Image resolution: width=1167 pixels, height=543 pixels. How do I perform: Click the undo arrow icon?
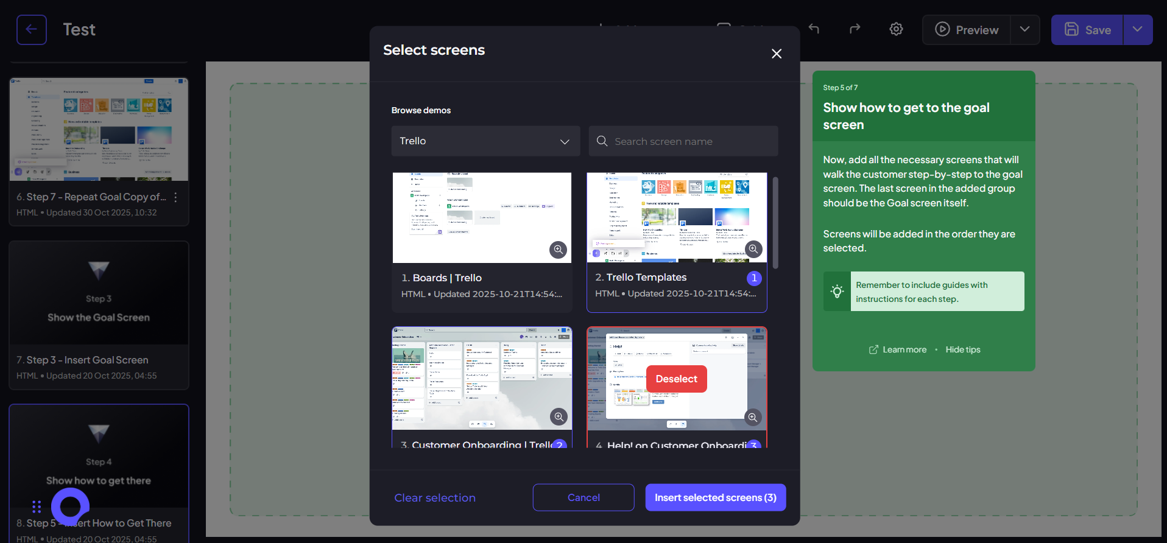click(x=814, y=29)
